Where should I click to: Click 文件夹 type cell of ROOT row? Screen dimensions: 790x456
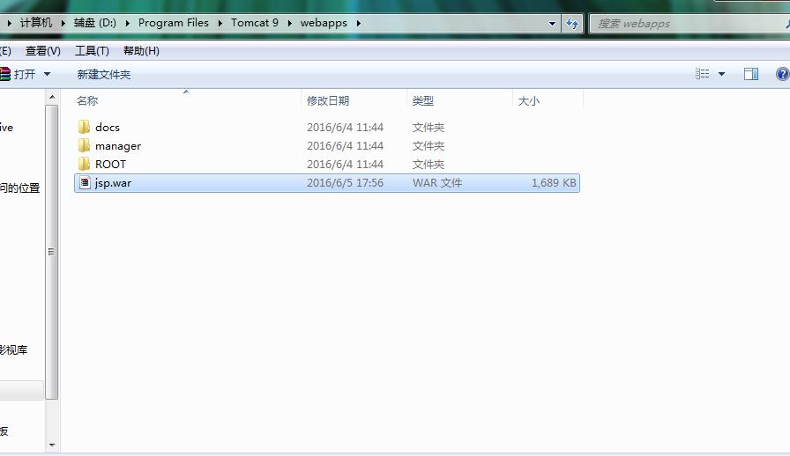click(429, 165)
